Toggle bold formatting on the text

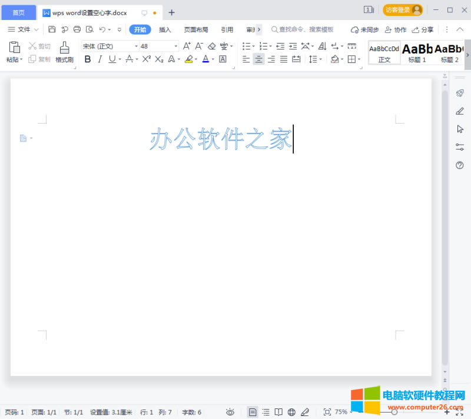point(87,59)
